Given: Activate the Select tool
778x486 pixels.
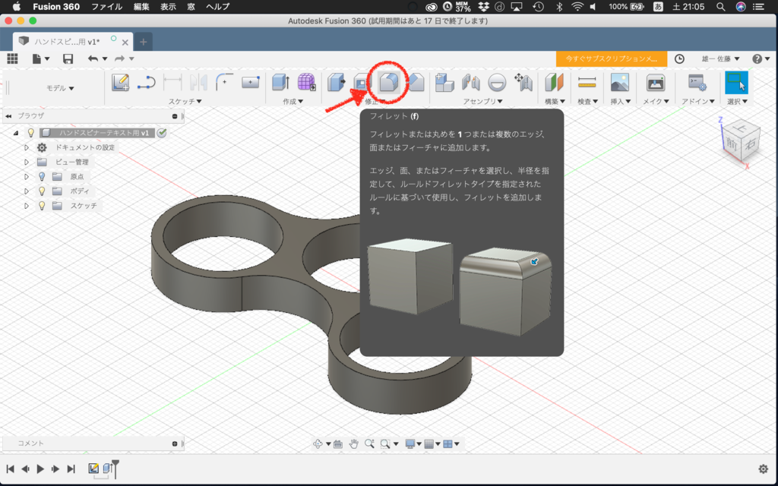Looking at the screenshot, I should (x=736, y=82).
